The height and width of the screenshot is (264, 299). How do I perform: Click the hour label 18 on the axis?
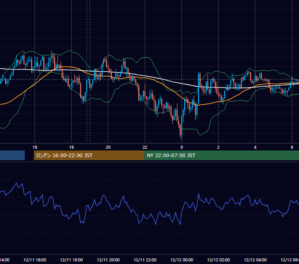tap(71, 147)
